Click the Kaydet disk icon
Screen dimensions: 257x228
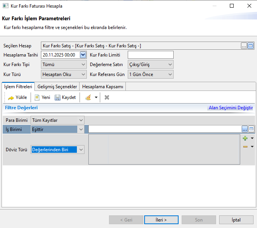pos(57,97)
